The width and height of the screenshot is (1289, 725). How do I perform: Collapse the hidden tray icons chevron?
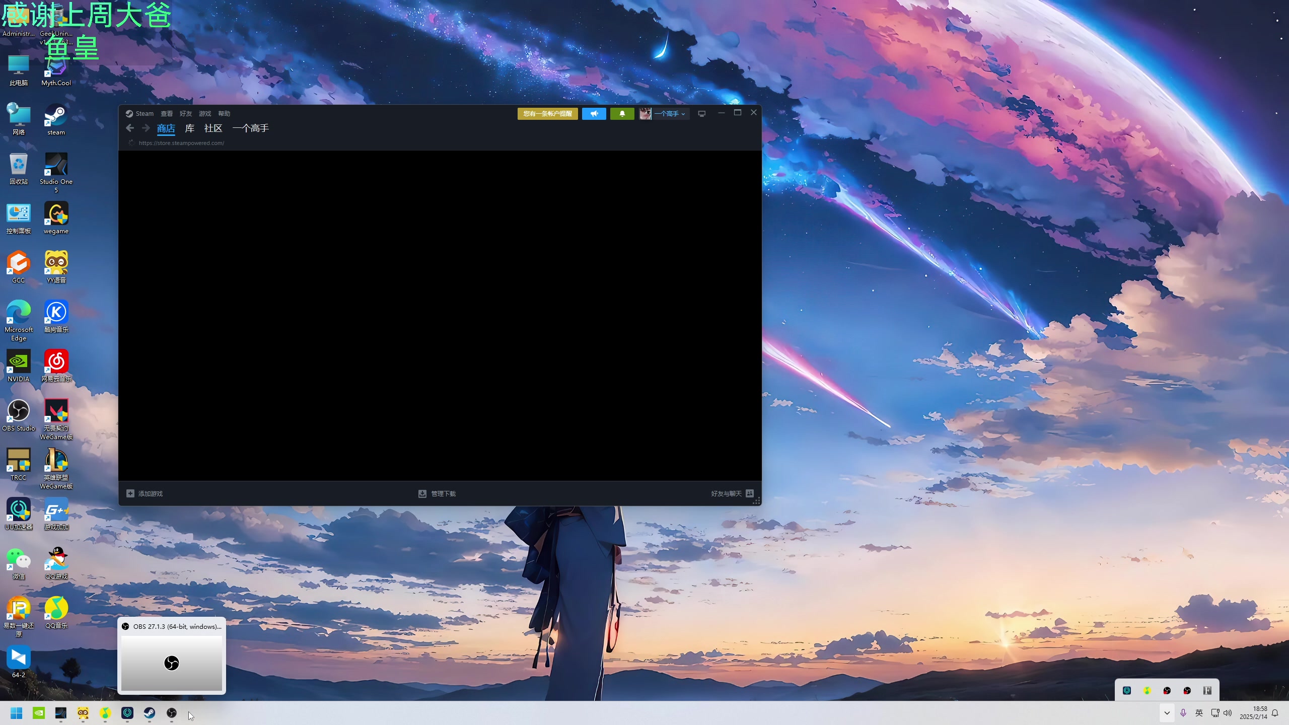[x=1167, y=713]
